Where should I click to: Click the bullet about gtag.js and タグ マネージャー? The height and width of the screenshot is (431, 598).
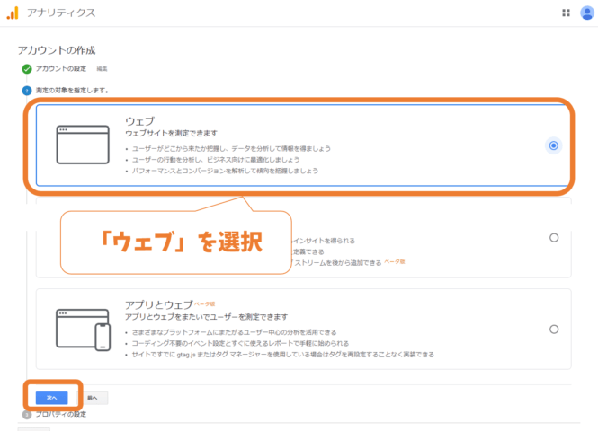pos(283,355)
